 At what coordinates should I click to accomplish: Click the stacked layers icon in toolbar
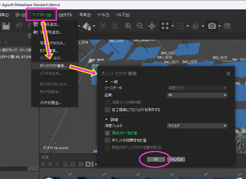tap(227, 26)
